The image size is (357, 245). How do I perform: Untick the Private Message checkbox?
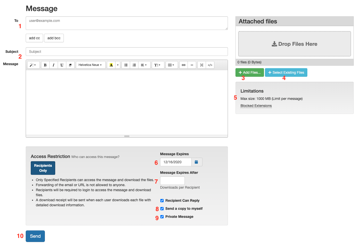click(162, 217)
